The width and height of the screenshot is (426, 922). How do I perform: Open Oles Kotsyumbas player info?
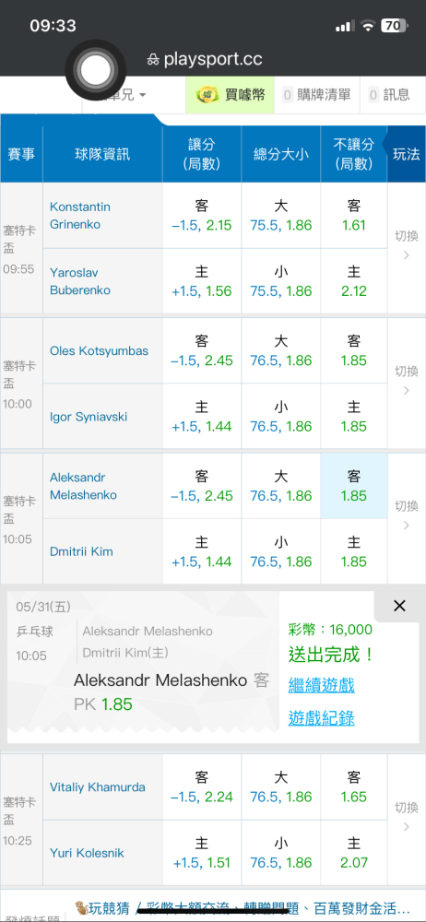[x=99, y=351]
